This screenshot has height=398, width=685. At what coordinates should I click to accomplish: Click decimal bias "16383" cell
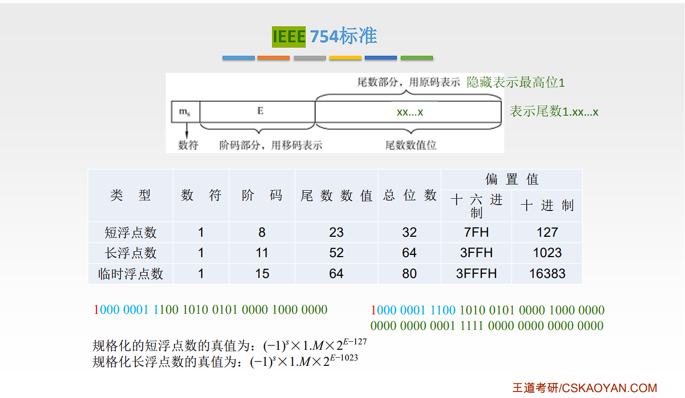click(x=547, y=274)
